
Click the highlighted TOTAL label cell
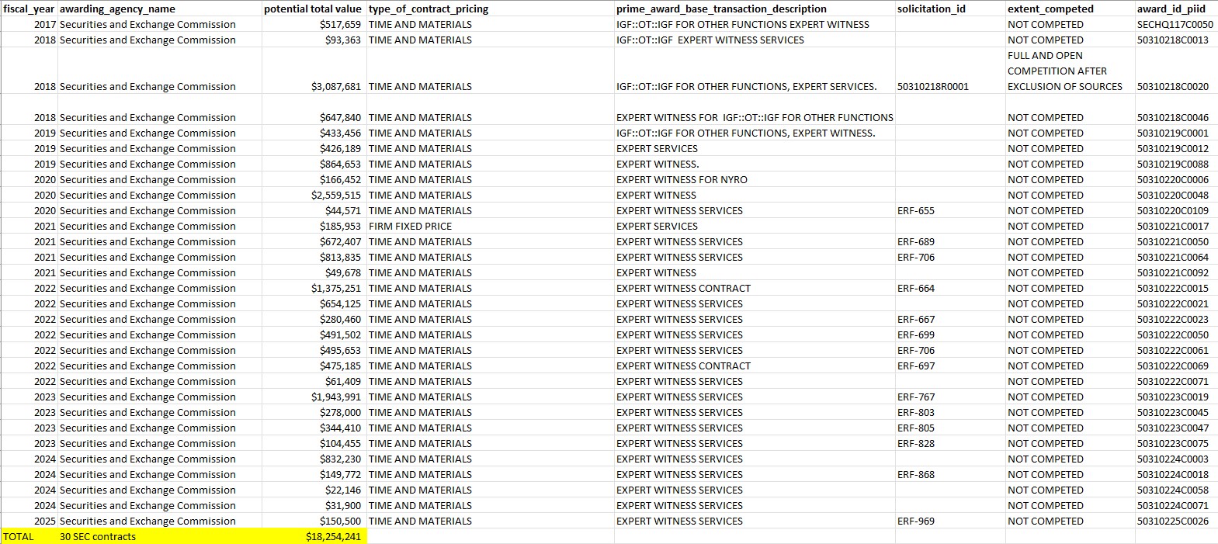point(29,536)
